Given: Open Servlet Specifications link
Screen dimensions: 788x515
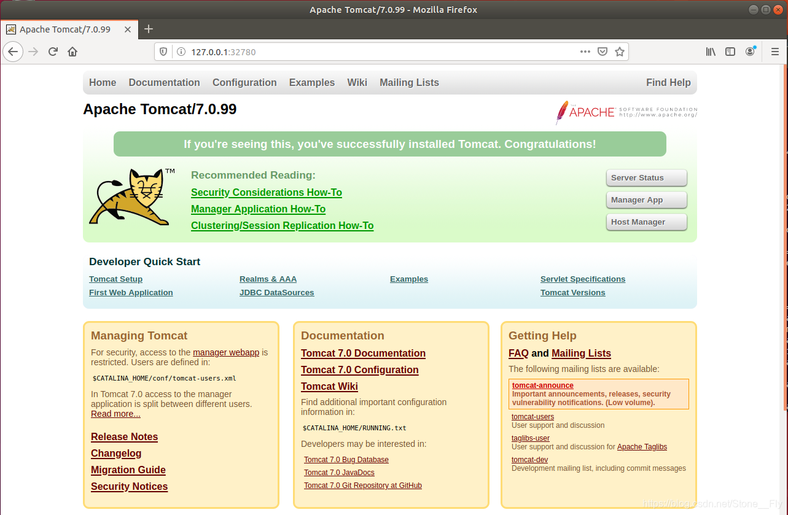Looking at the screenshot, I should point(583,279).
